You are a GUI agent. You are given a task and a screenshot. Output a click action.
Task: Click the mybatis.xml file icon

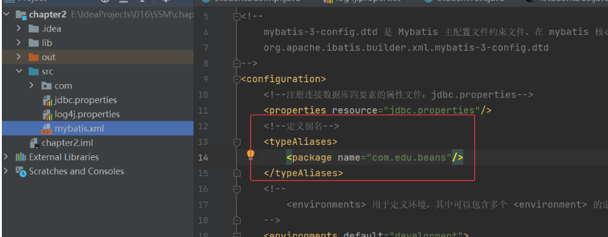click(x=47, y=129)
